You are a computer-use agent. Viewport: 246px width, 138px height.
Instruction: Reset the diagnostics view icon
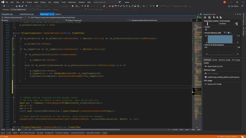click(x=221, y=17)
